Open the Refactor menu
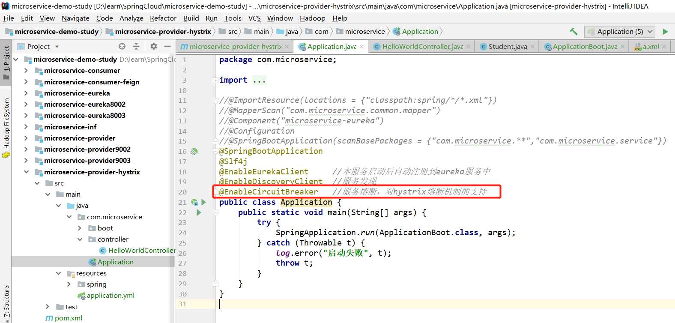This screenshot has width=675, height=323. [163, 18]
